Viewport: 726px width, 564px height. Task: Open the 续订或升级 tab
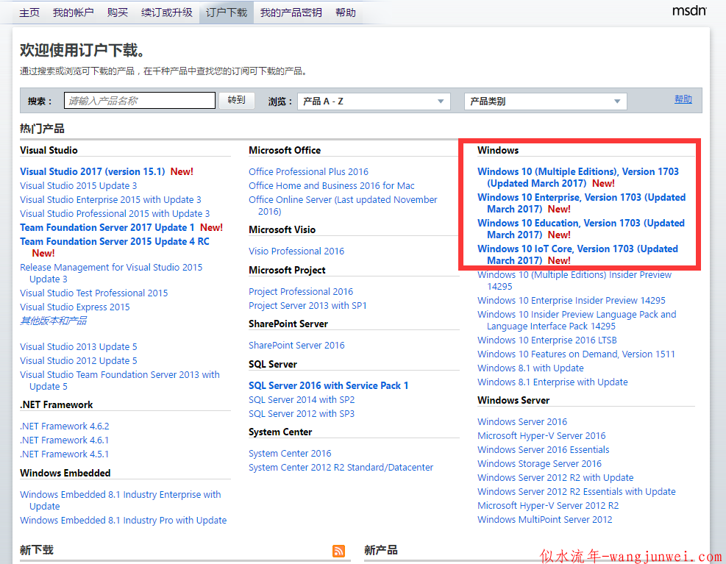pos(167,13)
